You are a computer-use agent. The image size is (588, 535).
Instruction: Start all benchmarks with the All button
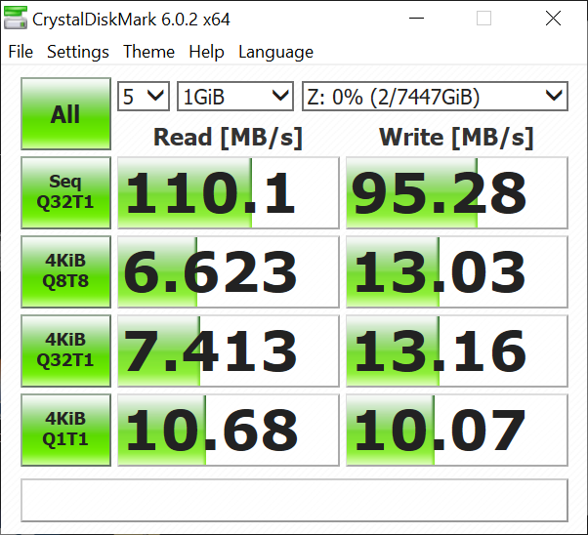pos(66,113)
